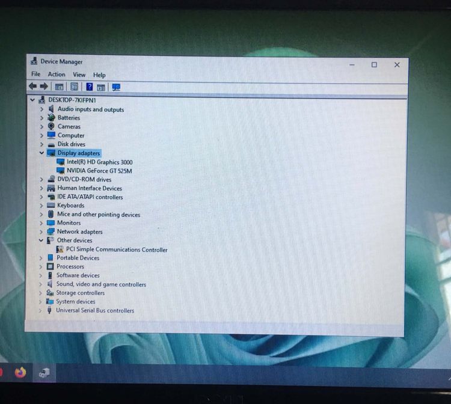Select Sound, video and game controllers icon
Screen dimensions: 451x404
pyautogui.click(x=50, y=284)
